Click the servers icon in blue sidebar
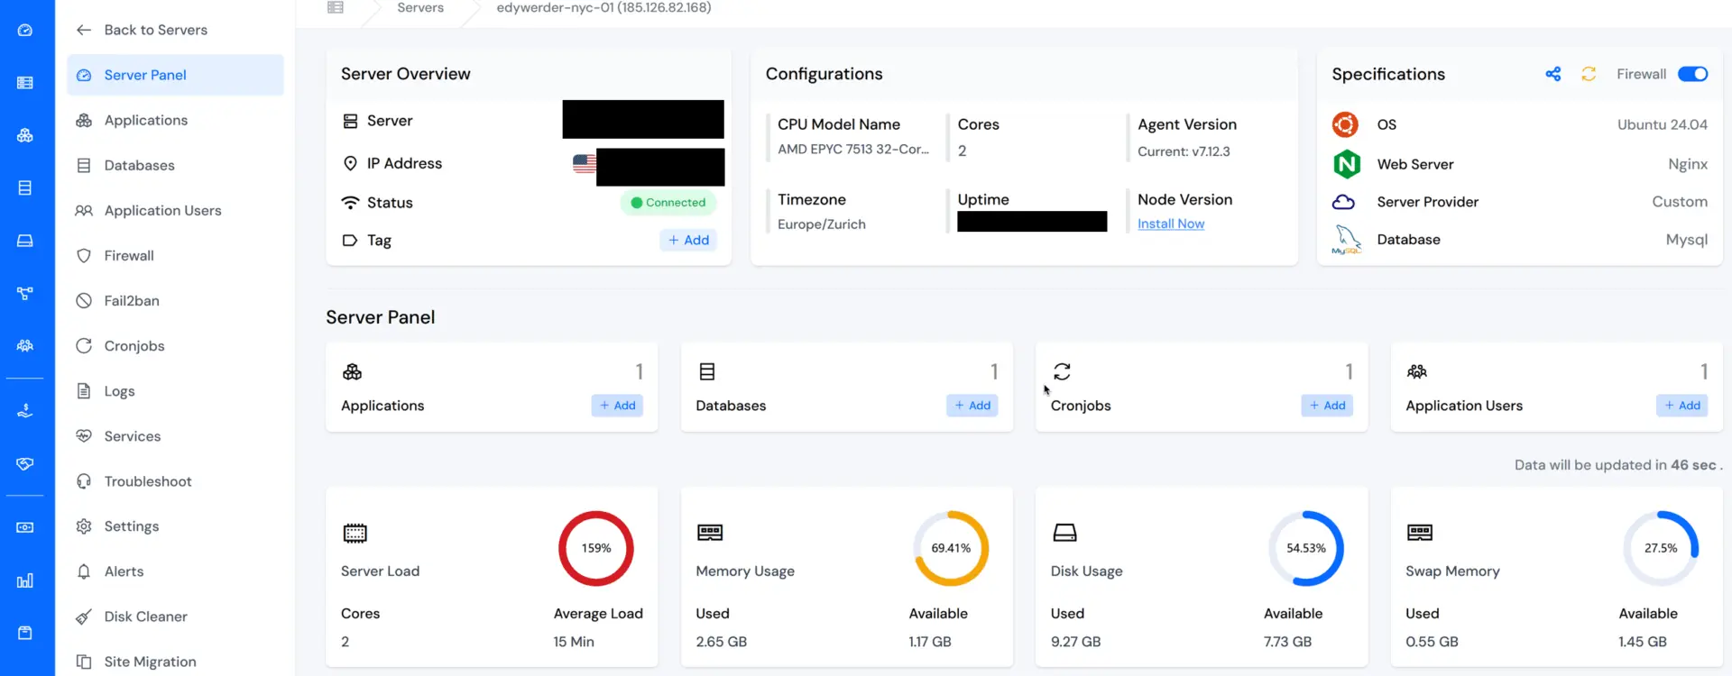 (25, 83)
